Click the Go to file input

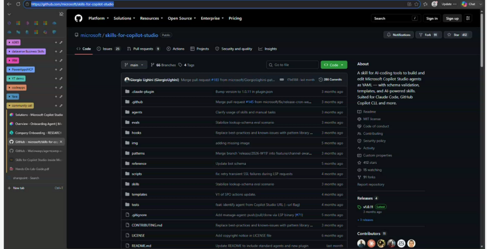[x=292, y=65]
